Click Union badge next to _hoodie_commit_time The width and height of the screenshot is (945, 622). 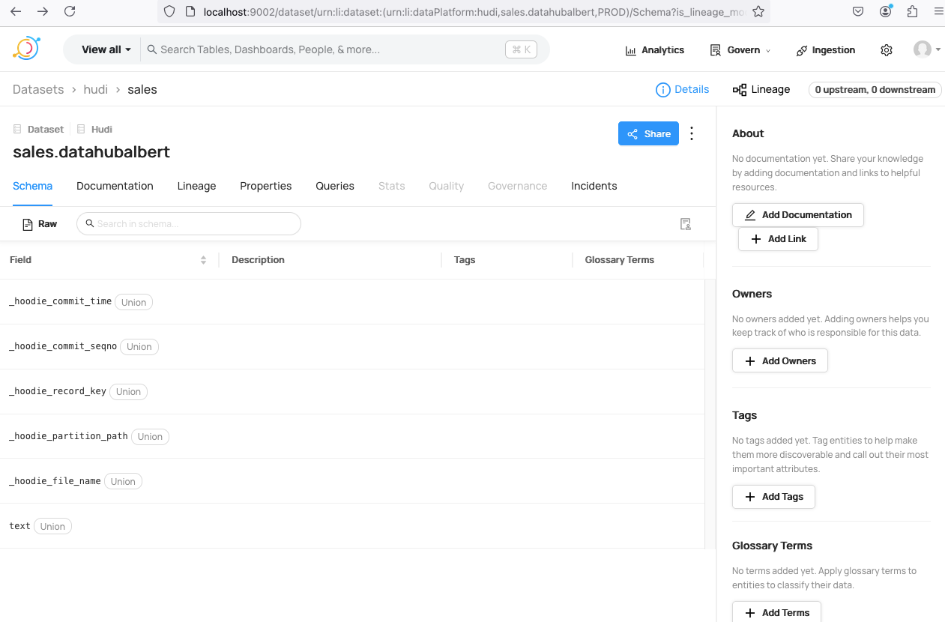134,302
